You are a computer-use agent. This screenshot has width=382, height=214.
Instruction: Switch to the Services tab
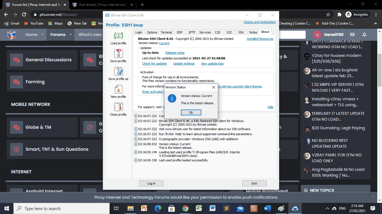coord(205,32)
